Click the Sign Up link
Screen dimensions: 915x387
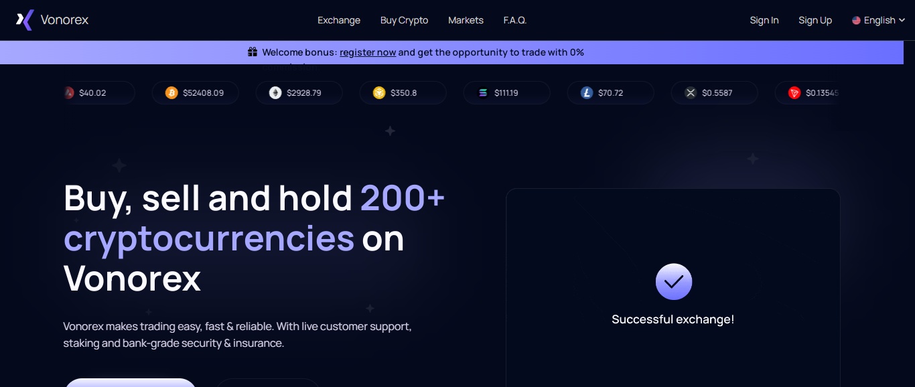[x=815, y=20]
